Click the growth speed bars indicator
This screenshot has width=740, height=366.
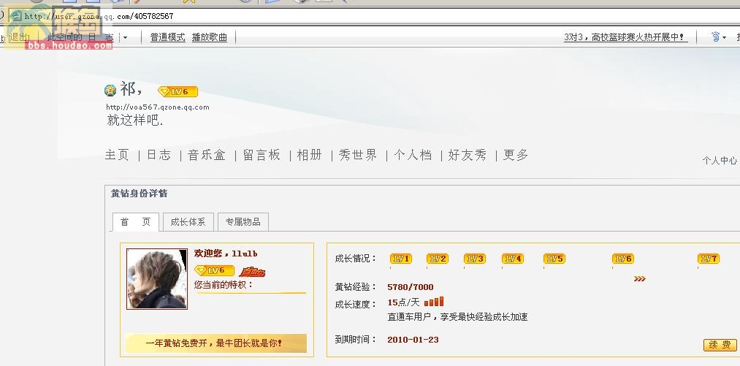434,301
